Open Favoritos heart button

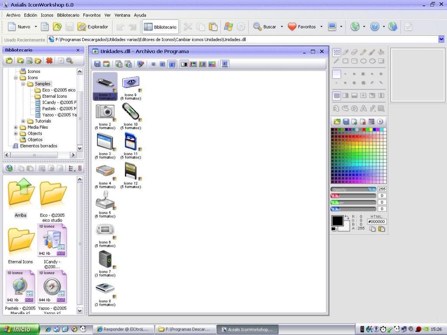(x=302, y=27)
